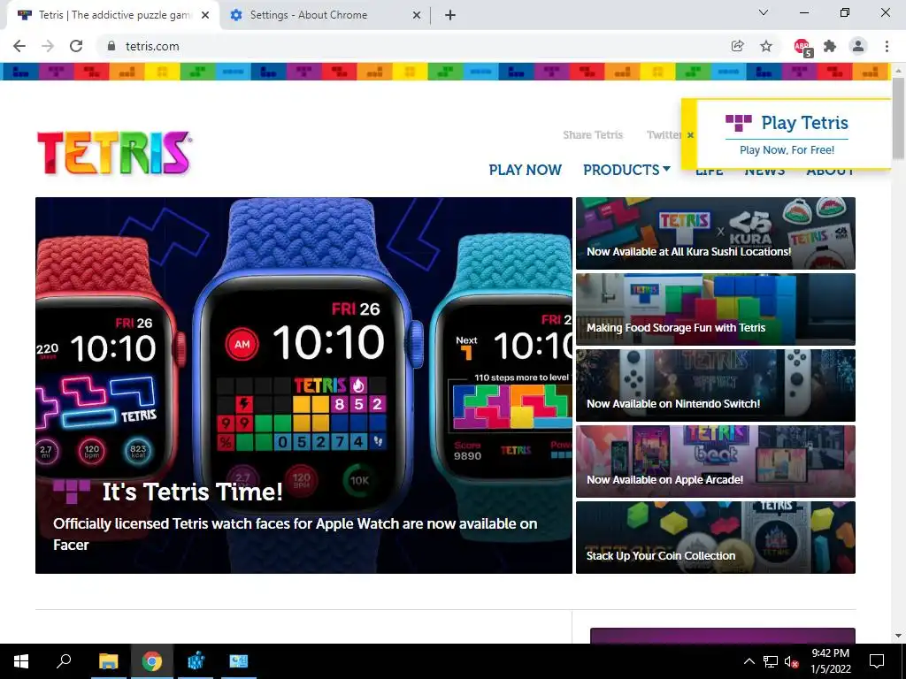Click the page vertical scrollbar thumb

[x=898, y=118]
